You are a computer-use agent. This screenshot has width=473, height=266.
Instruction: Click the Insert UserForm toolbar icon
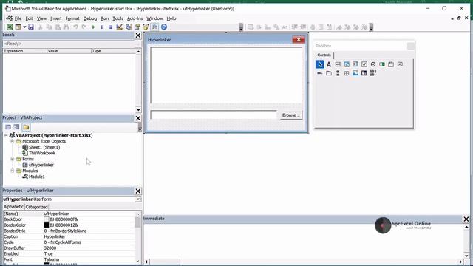click(x=18, y=27)
